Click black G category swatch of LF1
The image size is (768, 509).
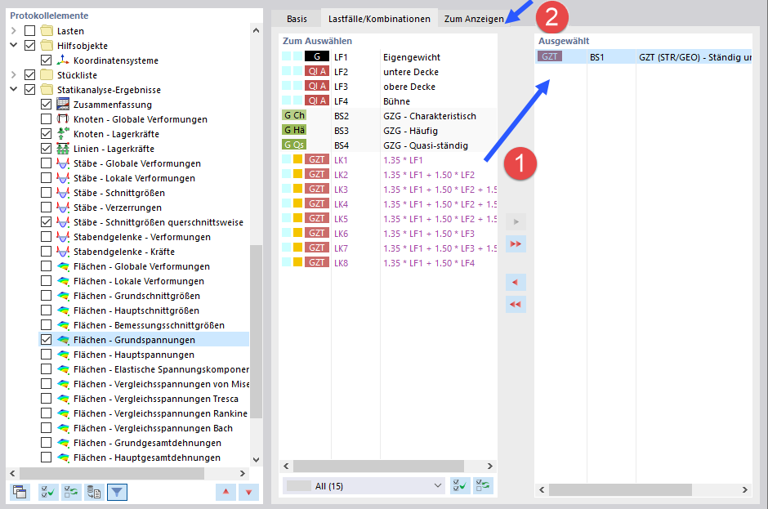tap(316, 56)
